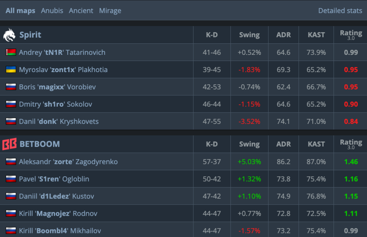Open Danil 'donk' Kryshkovets player profile
367x237 pixels.
pos(59,121)
